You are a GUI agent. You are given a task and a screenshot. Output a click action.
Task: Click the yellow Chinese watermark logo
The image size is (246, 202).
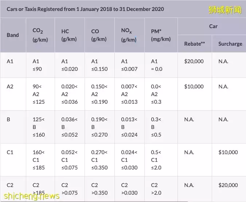[x=225, y=10]
